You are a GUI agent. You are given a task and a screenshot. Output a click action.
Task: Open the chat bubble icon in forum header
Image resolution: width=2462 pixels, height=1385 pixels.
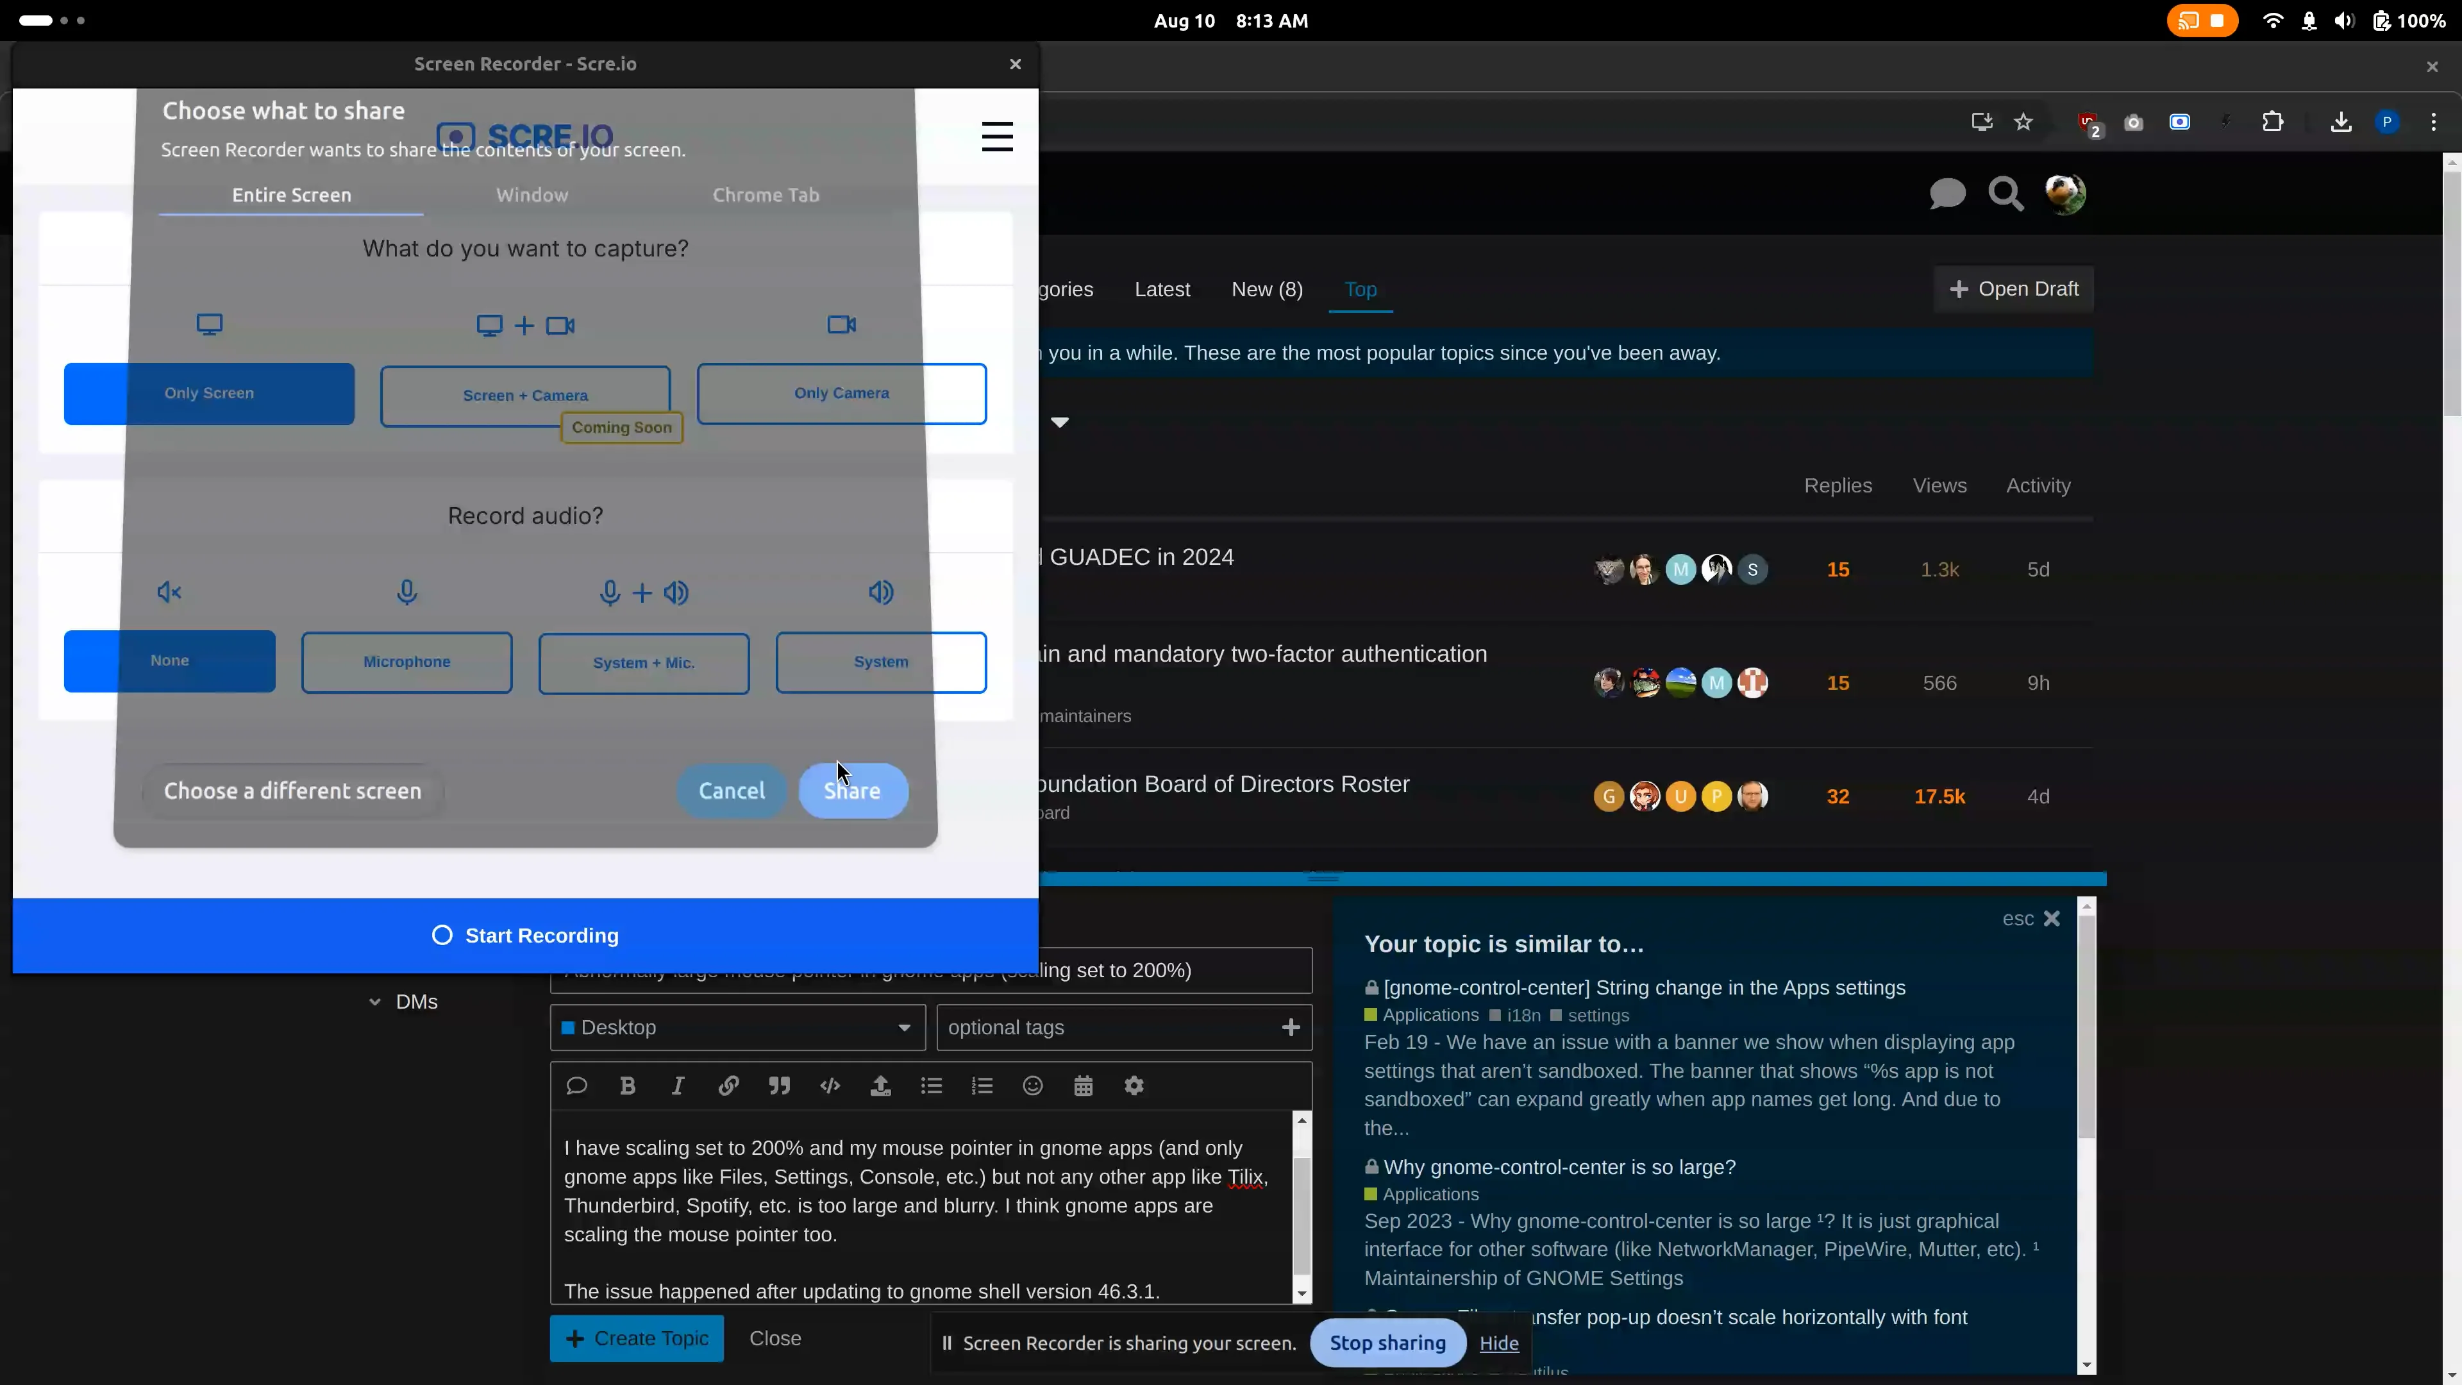[1947, 194]
